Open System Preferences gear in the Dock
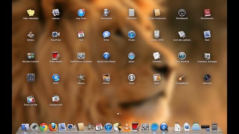Screen dimensions: 239x134 pos(145,127)
